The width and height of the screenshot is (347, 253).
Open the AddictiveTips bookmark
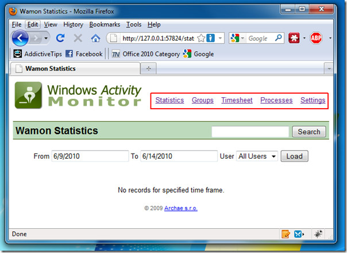click(x=37, y=54)
